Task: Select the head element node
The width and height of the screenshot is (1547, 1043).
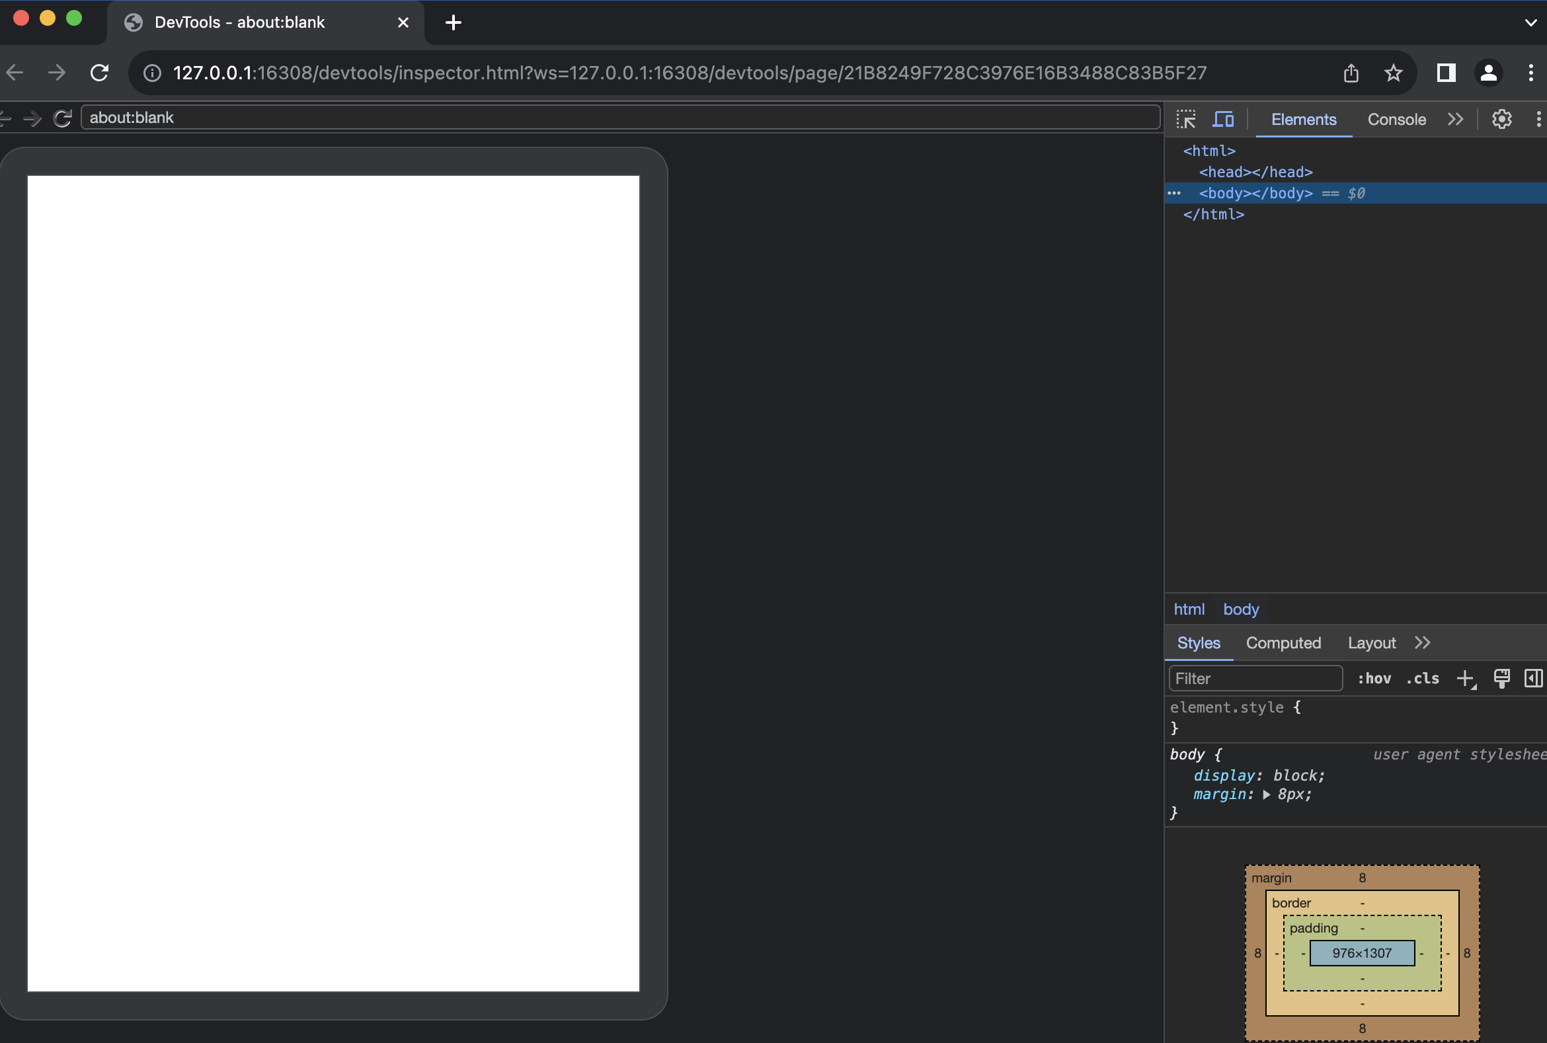Action: [x=1255, y=173]
